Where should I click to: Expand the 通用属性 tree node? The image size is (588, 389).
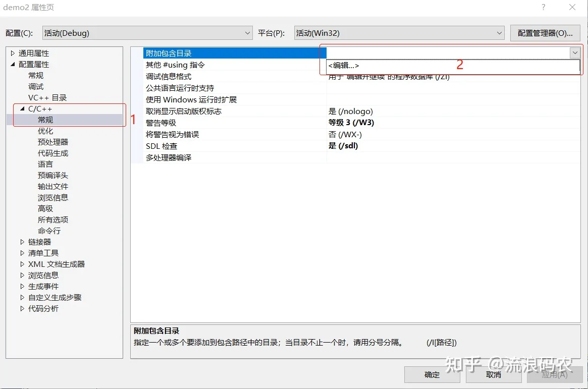tap(12, 53)
